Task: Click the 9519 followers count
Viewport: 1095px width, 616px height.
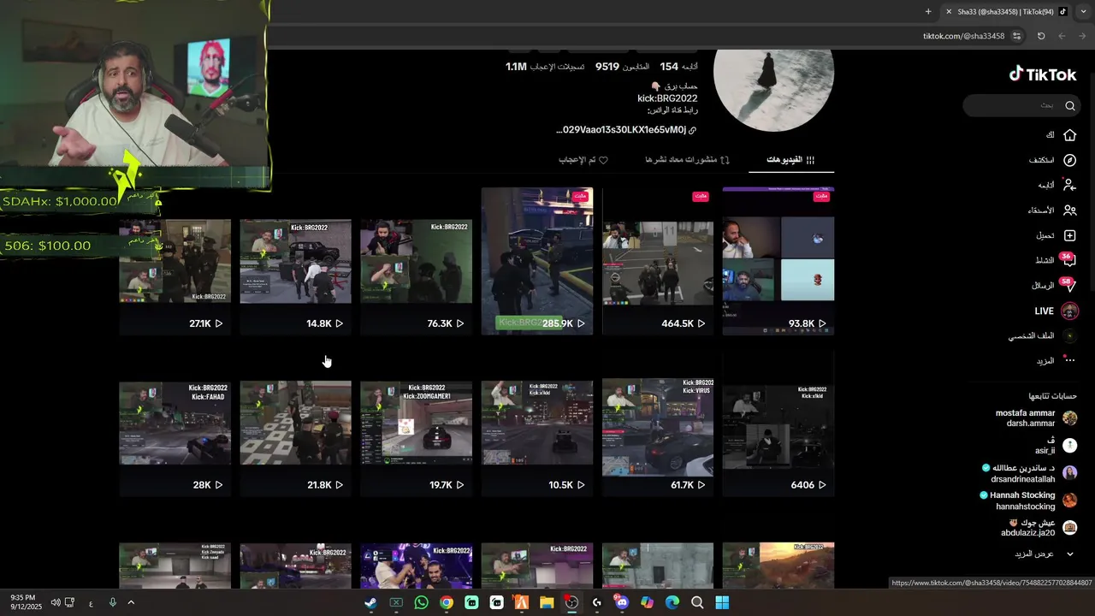Action: [x=622, y=66]
